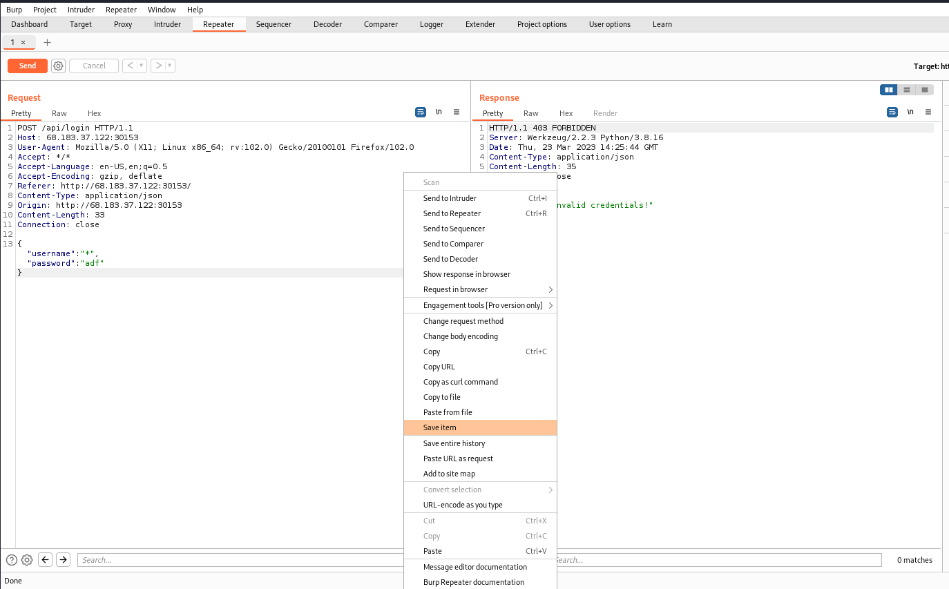Open the Repeater settings gear icon

pyautogui.click(x=58, y=66)
